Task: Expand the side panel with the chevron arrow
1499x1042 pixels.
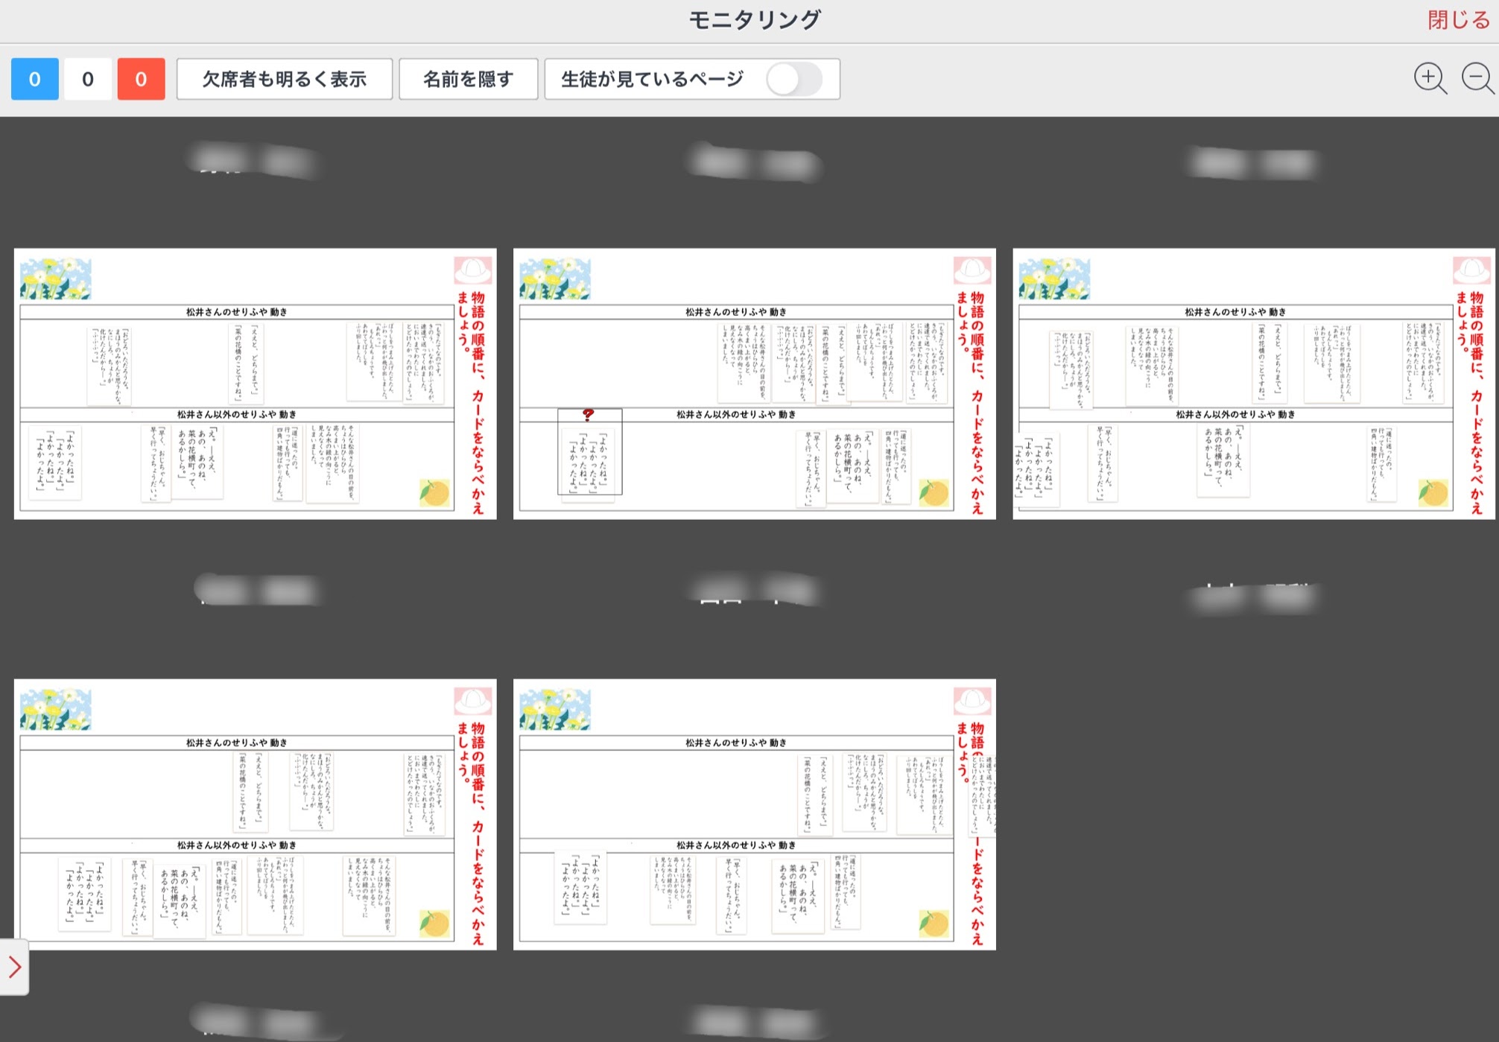Action: (15, 967)
